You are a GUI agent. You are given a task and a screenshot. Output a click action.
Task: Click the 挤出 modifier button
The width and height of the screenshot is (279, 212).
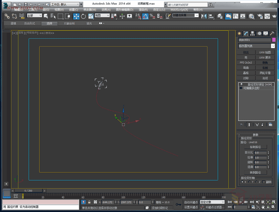point(246,52)
